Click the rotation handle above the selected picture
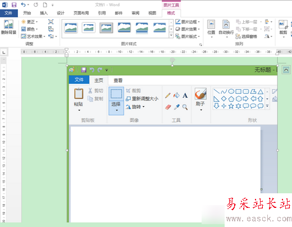292x227 pixels. click(x=172, y=60)
